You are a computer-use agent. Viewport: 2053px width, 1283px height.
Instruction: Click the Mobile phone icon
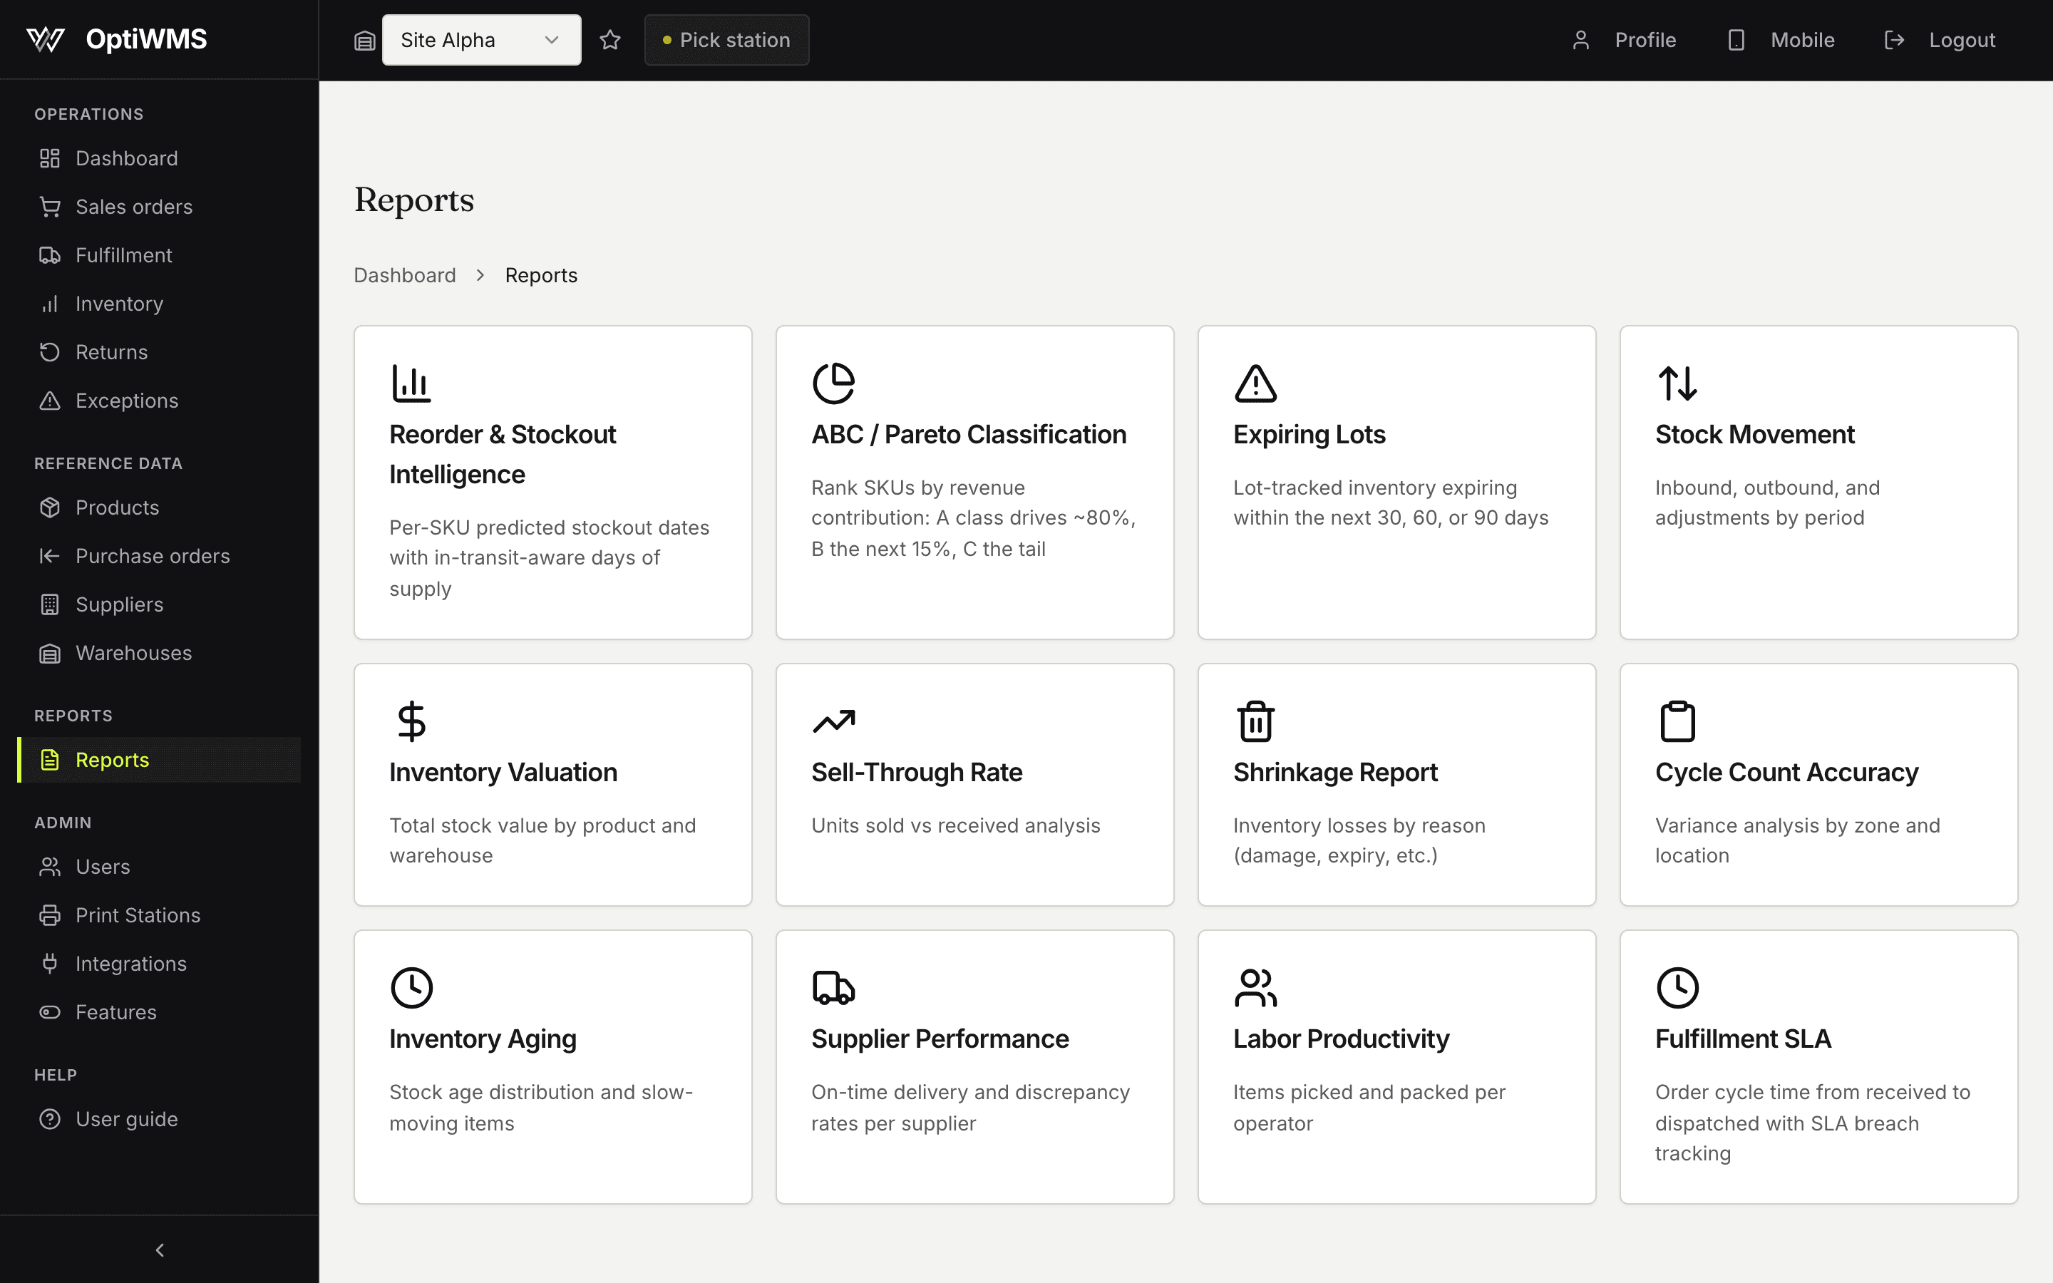coord(1736,40)
